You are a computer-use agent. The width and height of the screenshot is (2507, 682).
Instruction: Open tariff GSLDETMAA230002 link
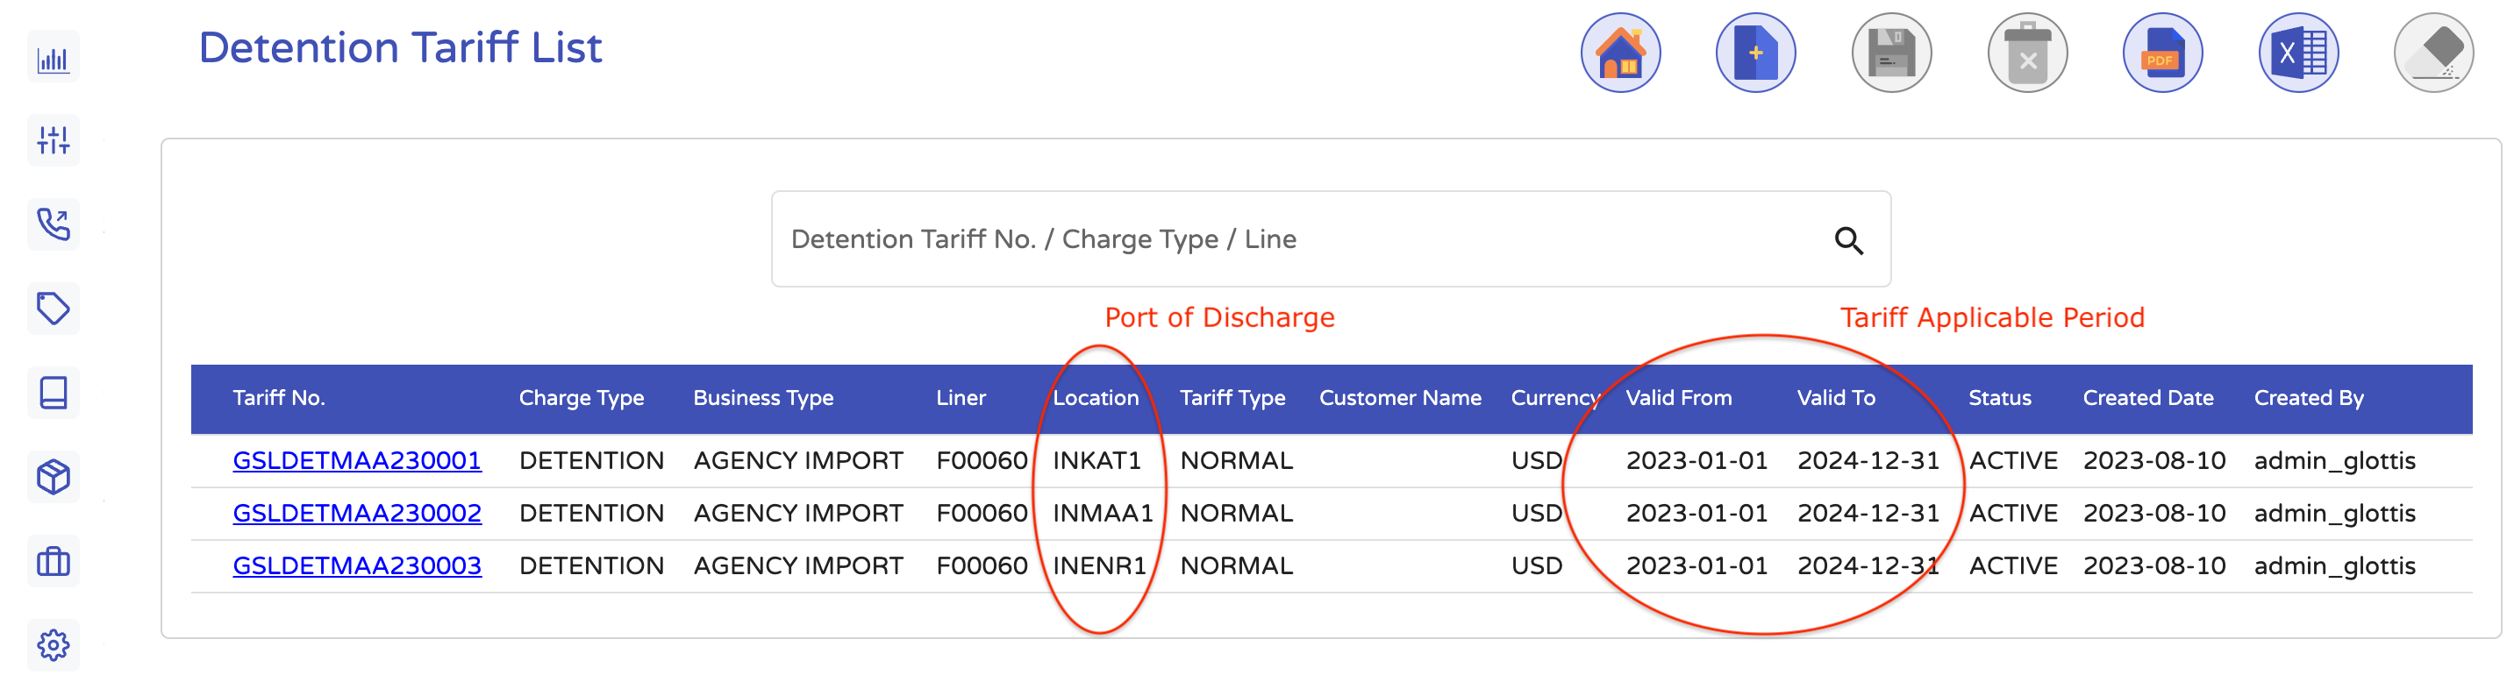pos(357,513)
